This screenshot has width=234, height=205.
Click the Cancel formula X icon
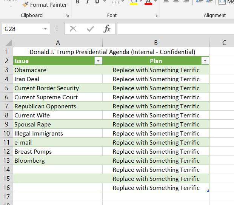73,29
